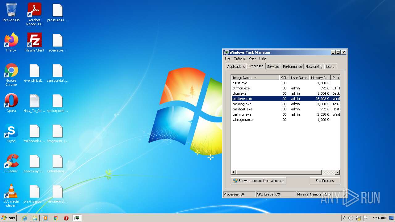The width and height of the screenshot is (395, 222).
Task: Select the dwm.exe process row
Action: point(286,93)
